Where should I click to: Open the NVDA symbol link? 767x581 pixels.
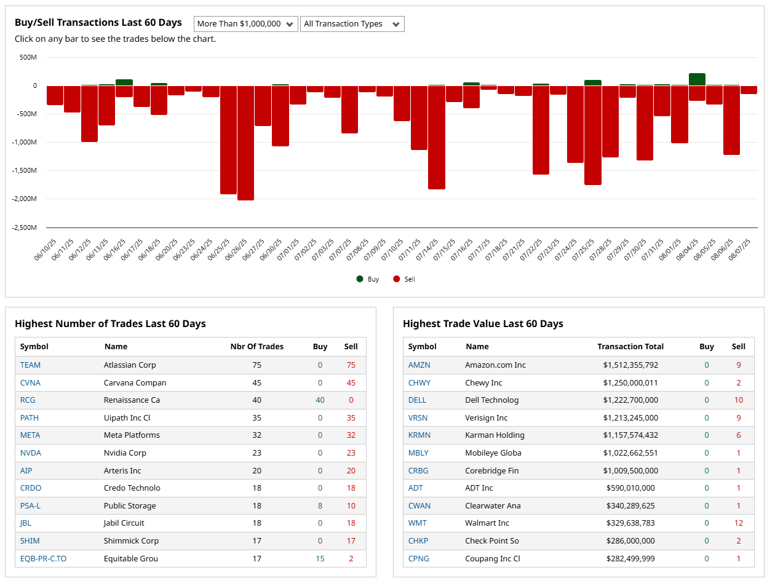(31, 453)
